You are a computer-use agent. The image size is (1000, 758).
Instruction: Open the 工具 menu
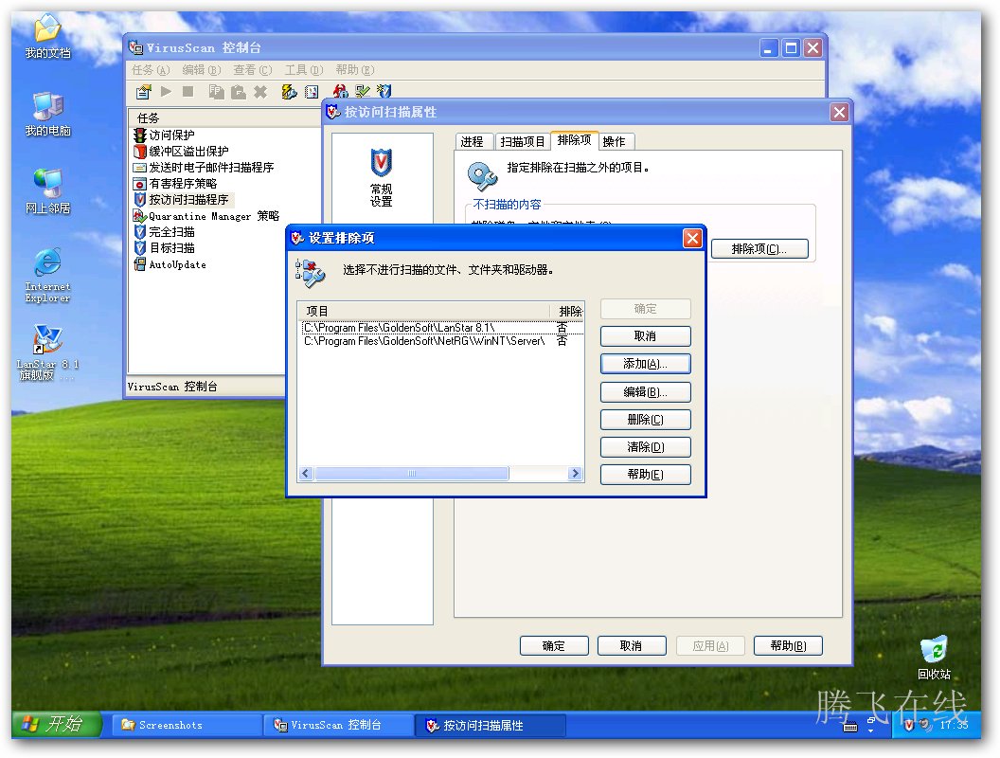click(303, 70)
